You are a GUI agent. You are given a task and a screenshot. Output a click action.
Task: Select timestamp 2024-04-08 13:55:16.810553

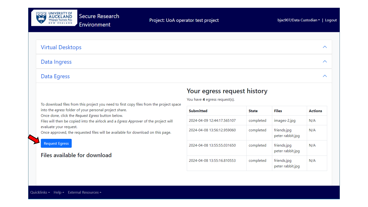click(x=212, y=160)
